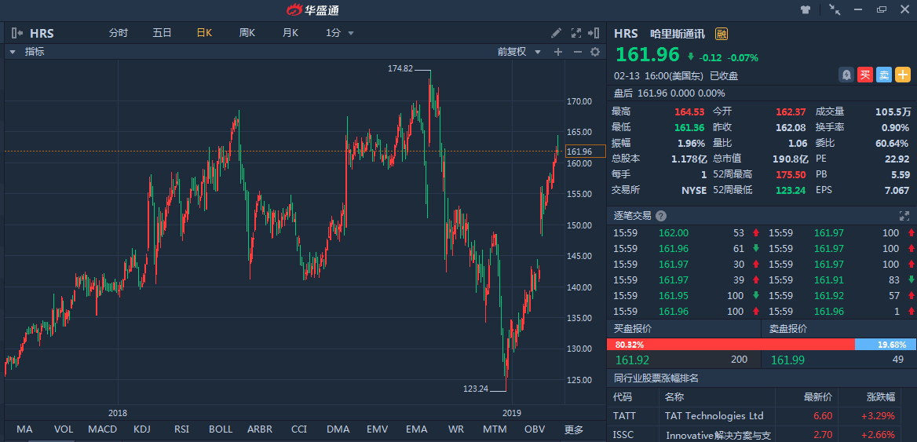
Task: Enable the MA indicator
Action: pyautogui.click(x=24, y=429)
